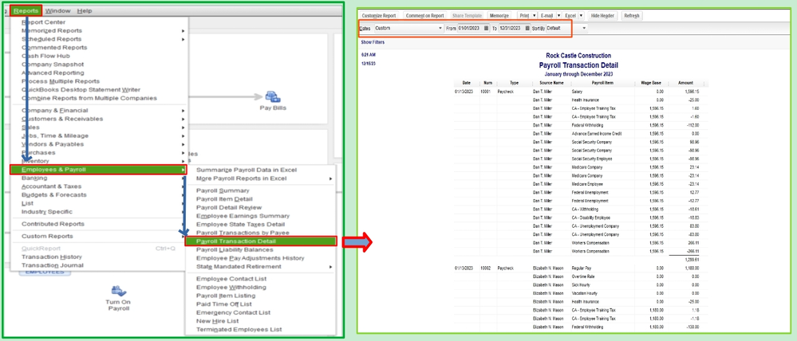Open the Excel dropdown arrow

point(581,16)
